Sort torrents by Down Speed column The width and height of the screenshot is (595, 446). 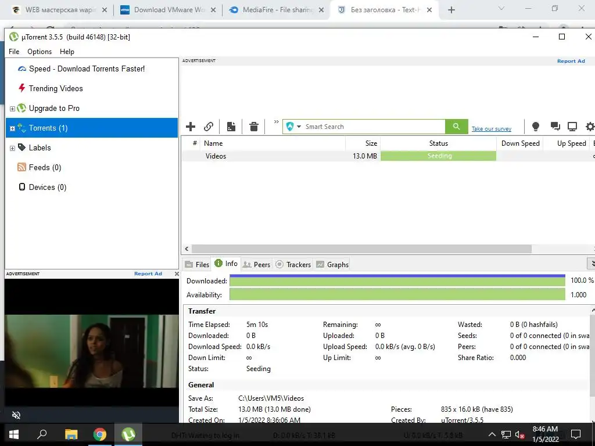pos(520,143)
